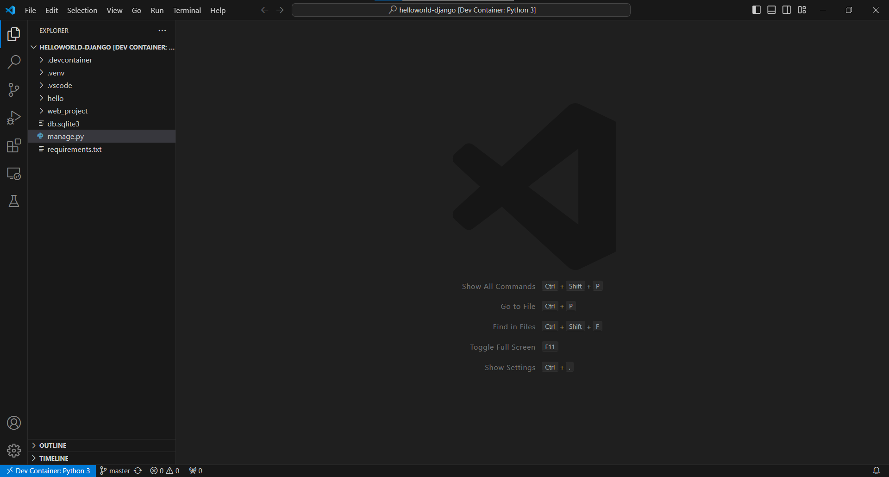The height and width of the screenshot is (477, 889).
Task: Open the requirements.txt file
Action: pyautogui.click(x=102, y=149)
